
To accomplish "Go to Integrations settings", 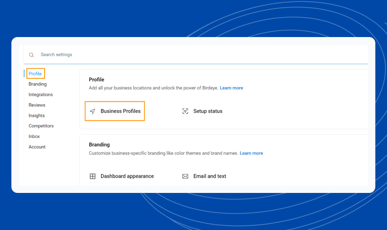I will click(41, 95).
